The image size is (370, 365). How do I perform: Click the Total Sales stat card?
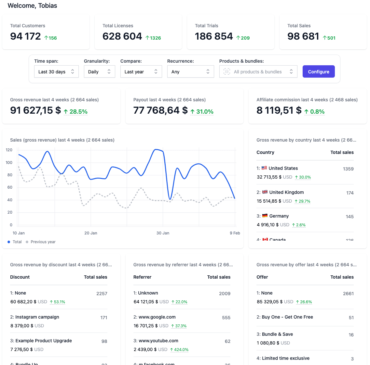[x=323, y=32]
